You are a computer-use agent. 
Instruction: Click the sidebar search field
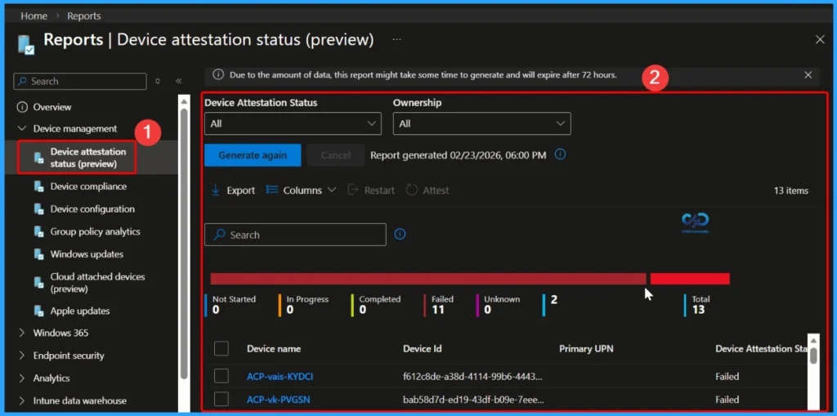(x=79, y=81)
